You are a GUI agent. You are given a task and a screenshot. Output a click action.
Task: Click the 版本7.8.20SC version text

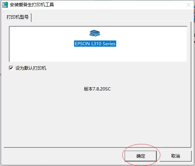(97, 89)
